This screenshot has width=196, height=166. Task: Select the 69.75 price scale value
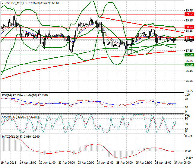tap(189, 10)
